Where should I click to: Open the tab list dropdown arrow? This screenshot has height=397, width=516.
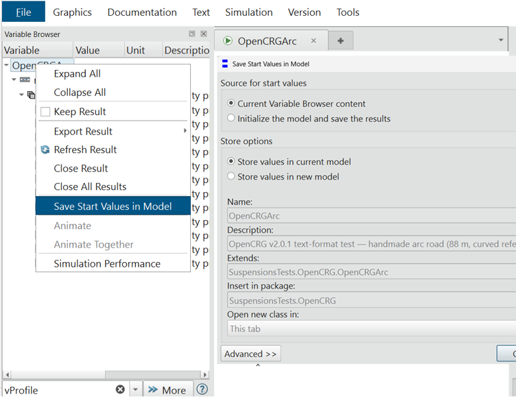[x=500, y=40]
